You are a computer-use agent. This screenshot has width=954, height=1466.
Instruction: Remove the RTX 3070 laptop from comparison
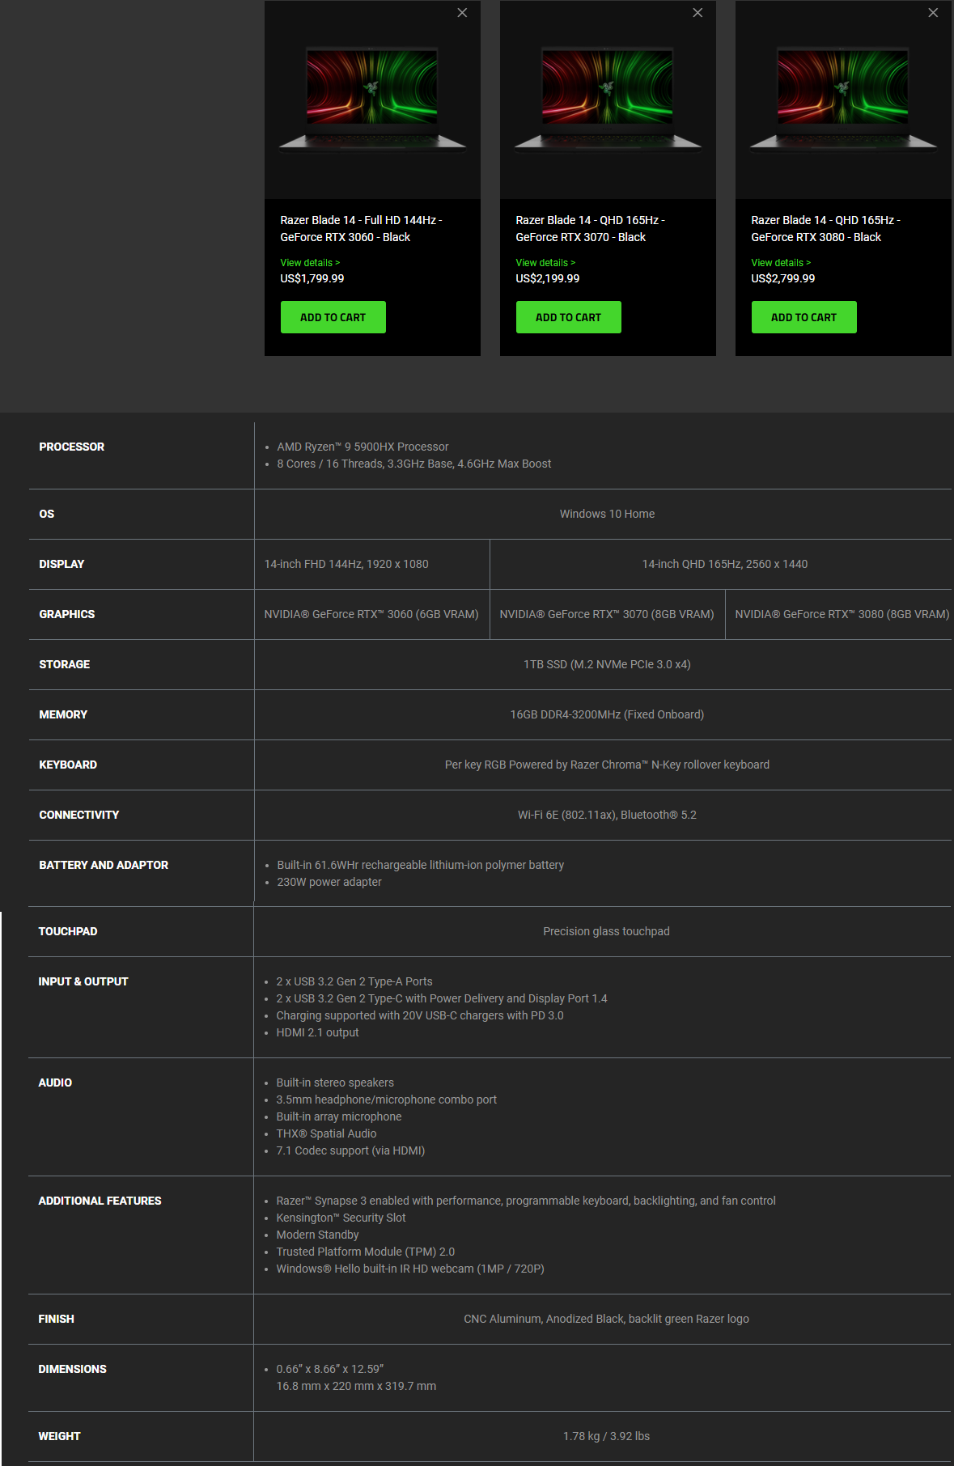click(697, 13)
